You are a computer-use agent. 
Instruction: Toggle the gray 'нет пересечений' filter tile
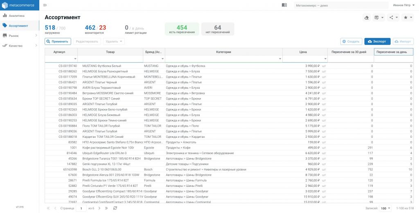(x=217, y=29)
